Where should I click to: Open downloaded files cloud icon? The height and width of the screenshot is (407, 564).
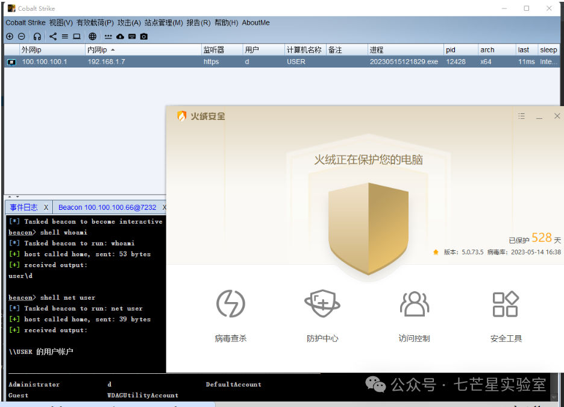(120, 36)
